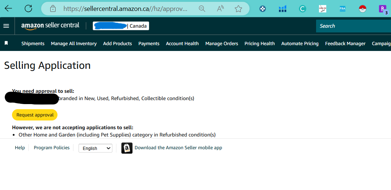Open the Program Policies link
This screenshot has width=391, height=190.
(x=52, y=147)
